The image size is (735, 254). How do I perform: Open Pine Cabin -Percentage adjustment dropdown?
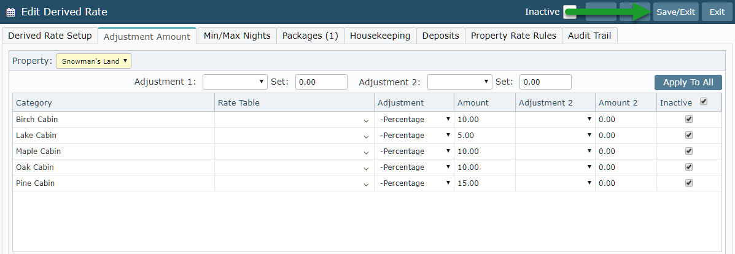tap(414, 183)
